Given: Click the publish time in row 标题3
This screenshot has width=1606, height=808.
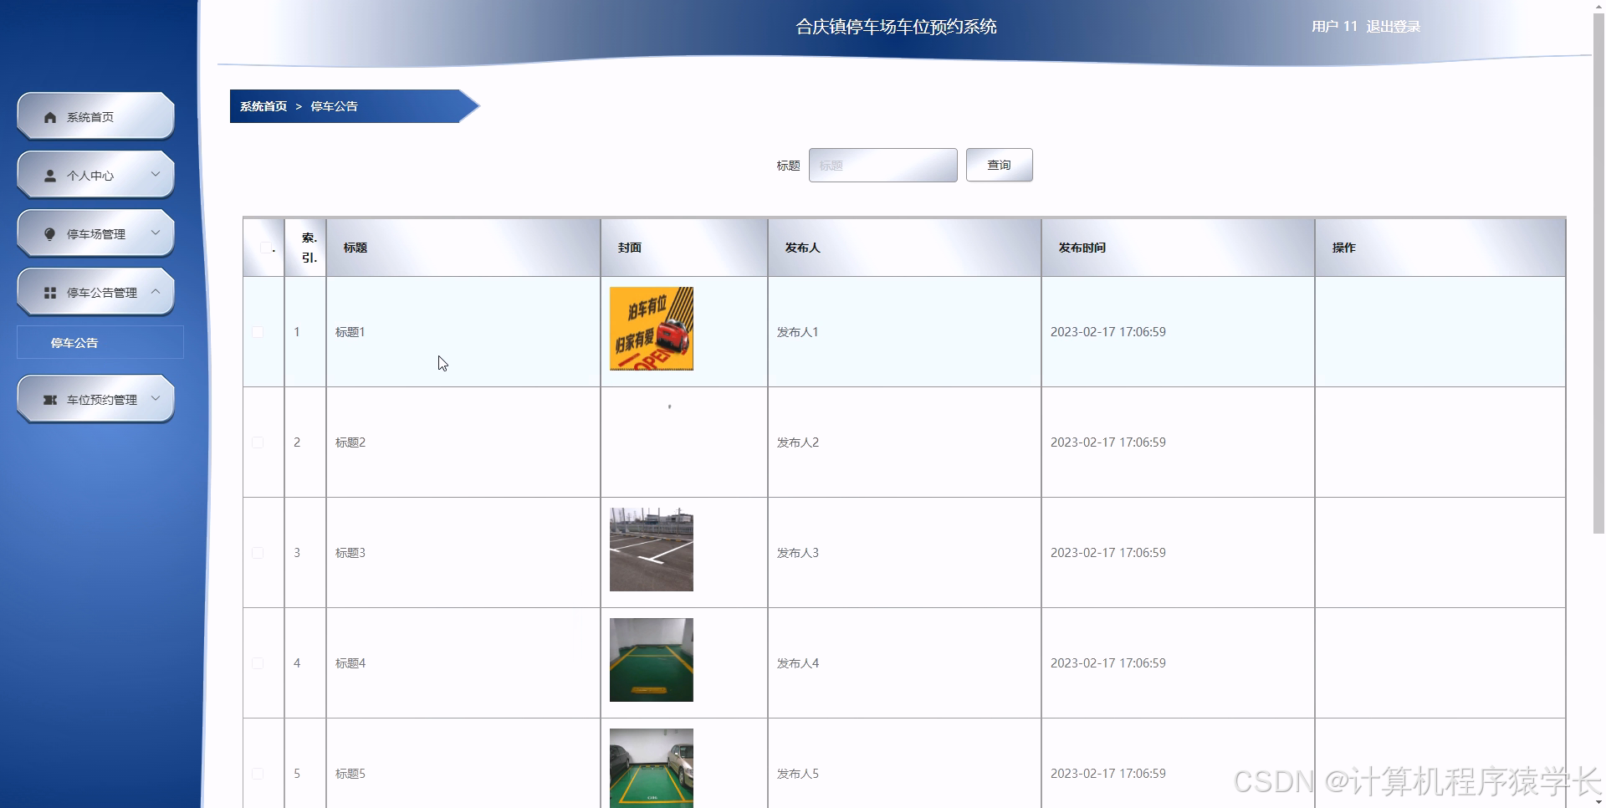Looking at the screenshot, I should (x=1107, y=553).
